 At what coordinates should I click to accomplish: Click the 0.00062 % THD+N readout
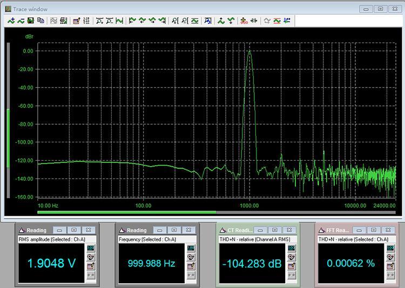pyautogui.click(x=350, y=264)
